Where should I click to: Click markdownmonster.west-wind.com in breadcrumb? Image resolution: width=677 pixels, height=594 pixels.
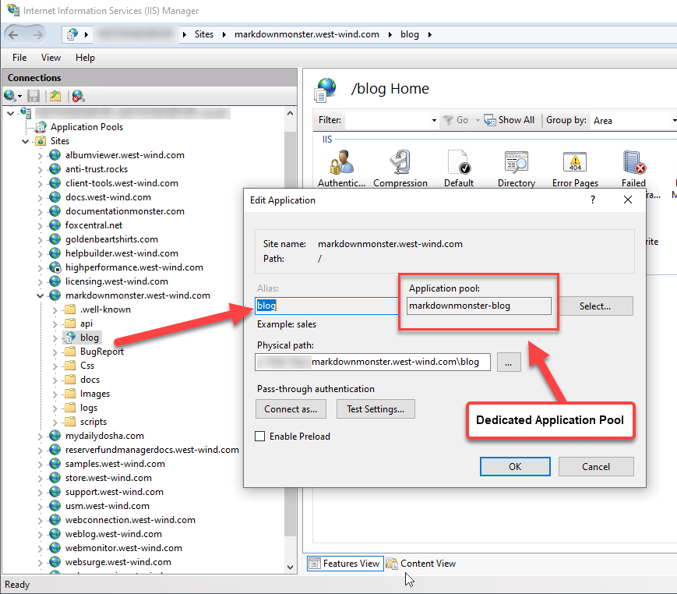pos(307,34)
